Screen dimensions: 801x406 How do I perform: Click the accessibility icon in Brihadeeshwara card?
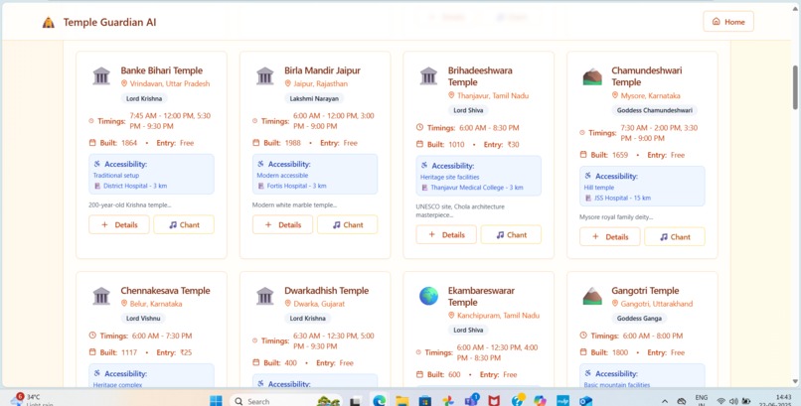click(424, 165)
